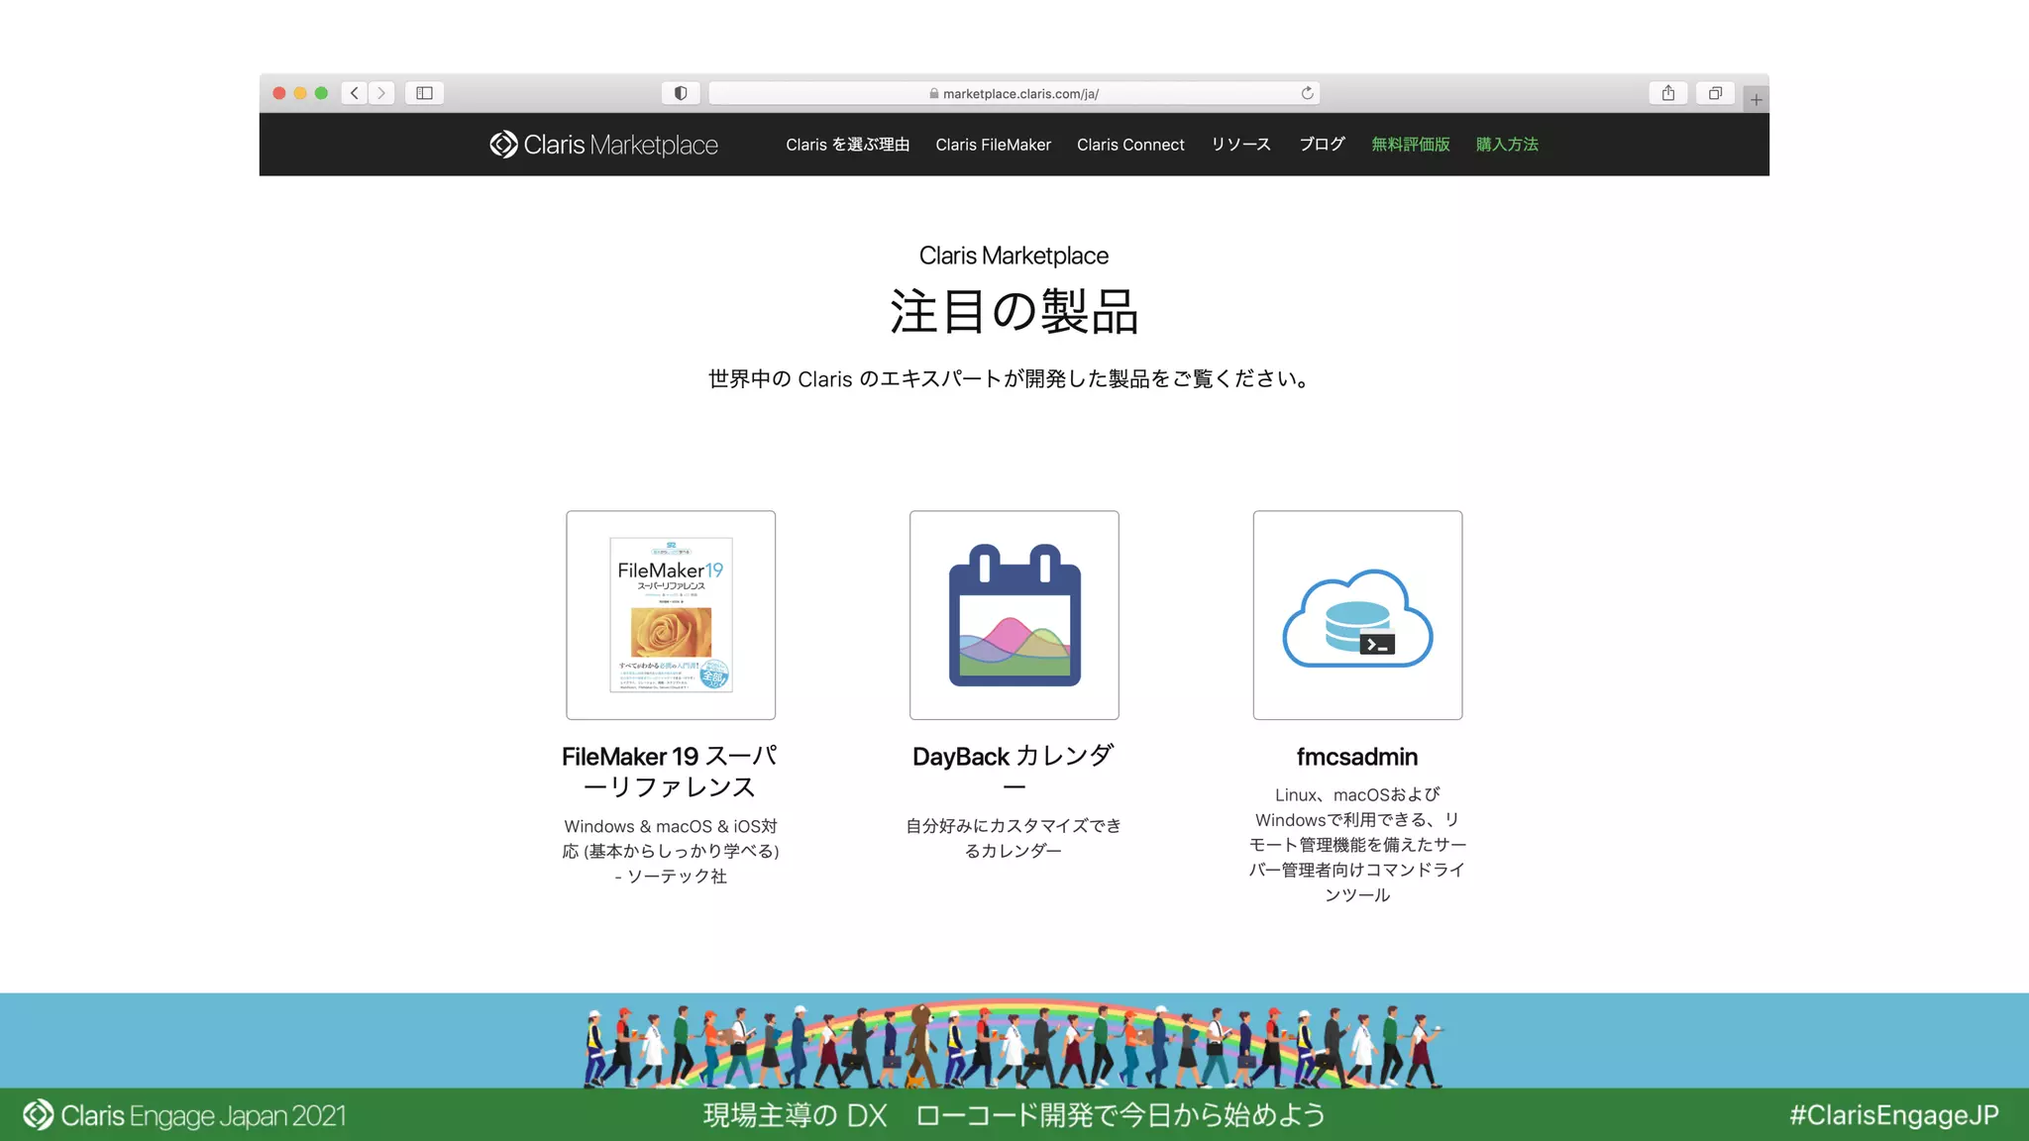Click the FileMaker 19 スーパーリファレンス title
The width and height of the screenshot is (2029, 1141).
[670, 772]
